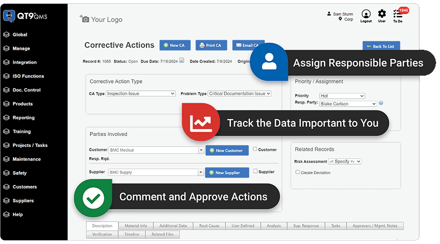Screen dimensions: 440x244
Task: Switch to the Timeline tab
Action: [x=132, y=234]
